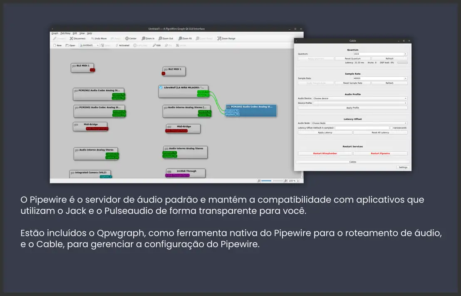Click Refresh in the Quantum section

tap(389, 59)
